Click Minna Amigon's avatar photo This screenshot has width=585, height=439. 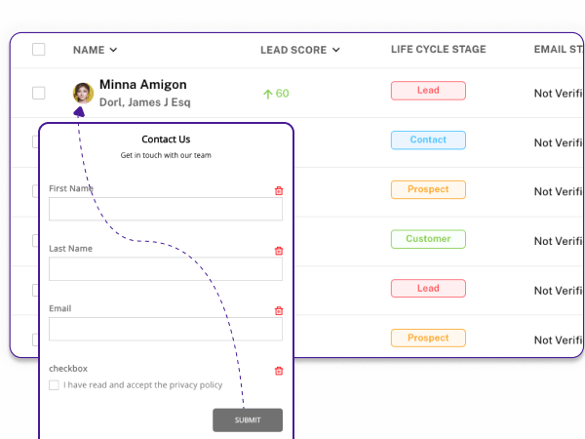pos(83,93)
